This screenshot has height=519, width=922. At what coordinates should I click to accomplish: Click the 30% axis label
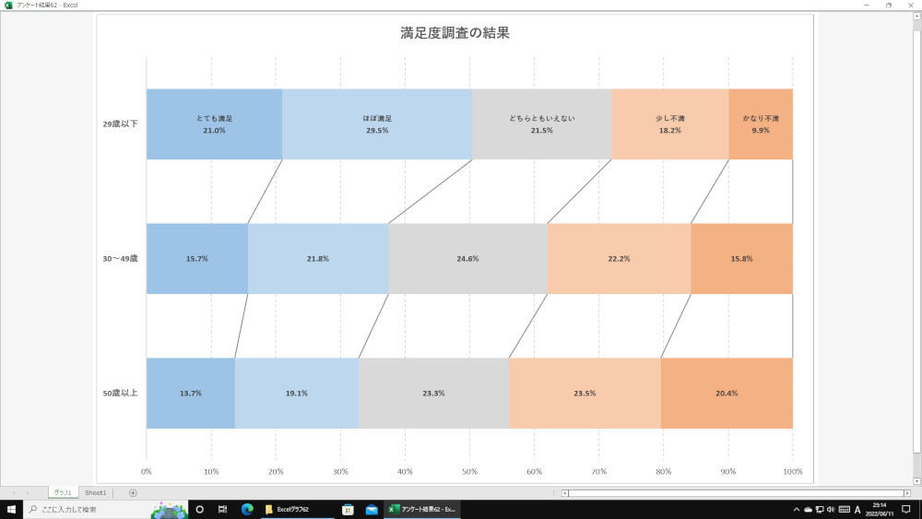pyautogui.click(x=340, y=471)
